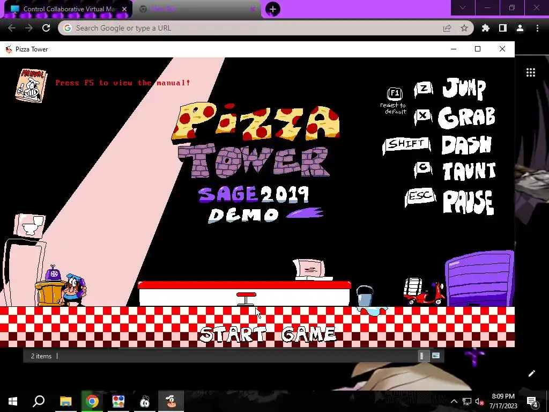Open the Windows Start menu
549x412 pixels.
(x=13, y=401)
